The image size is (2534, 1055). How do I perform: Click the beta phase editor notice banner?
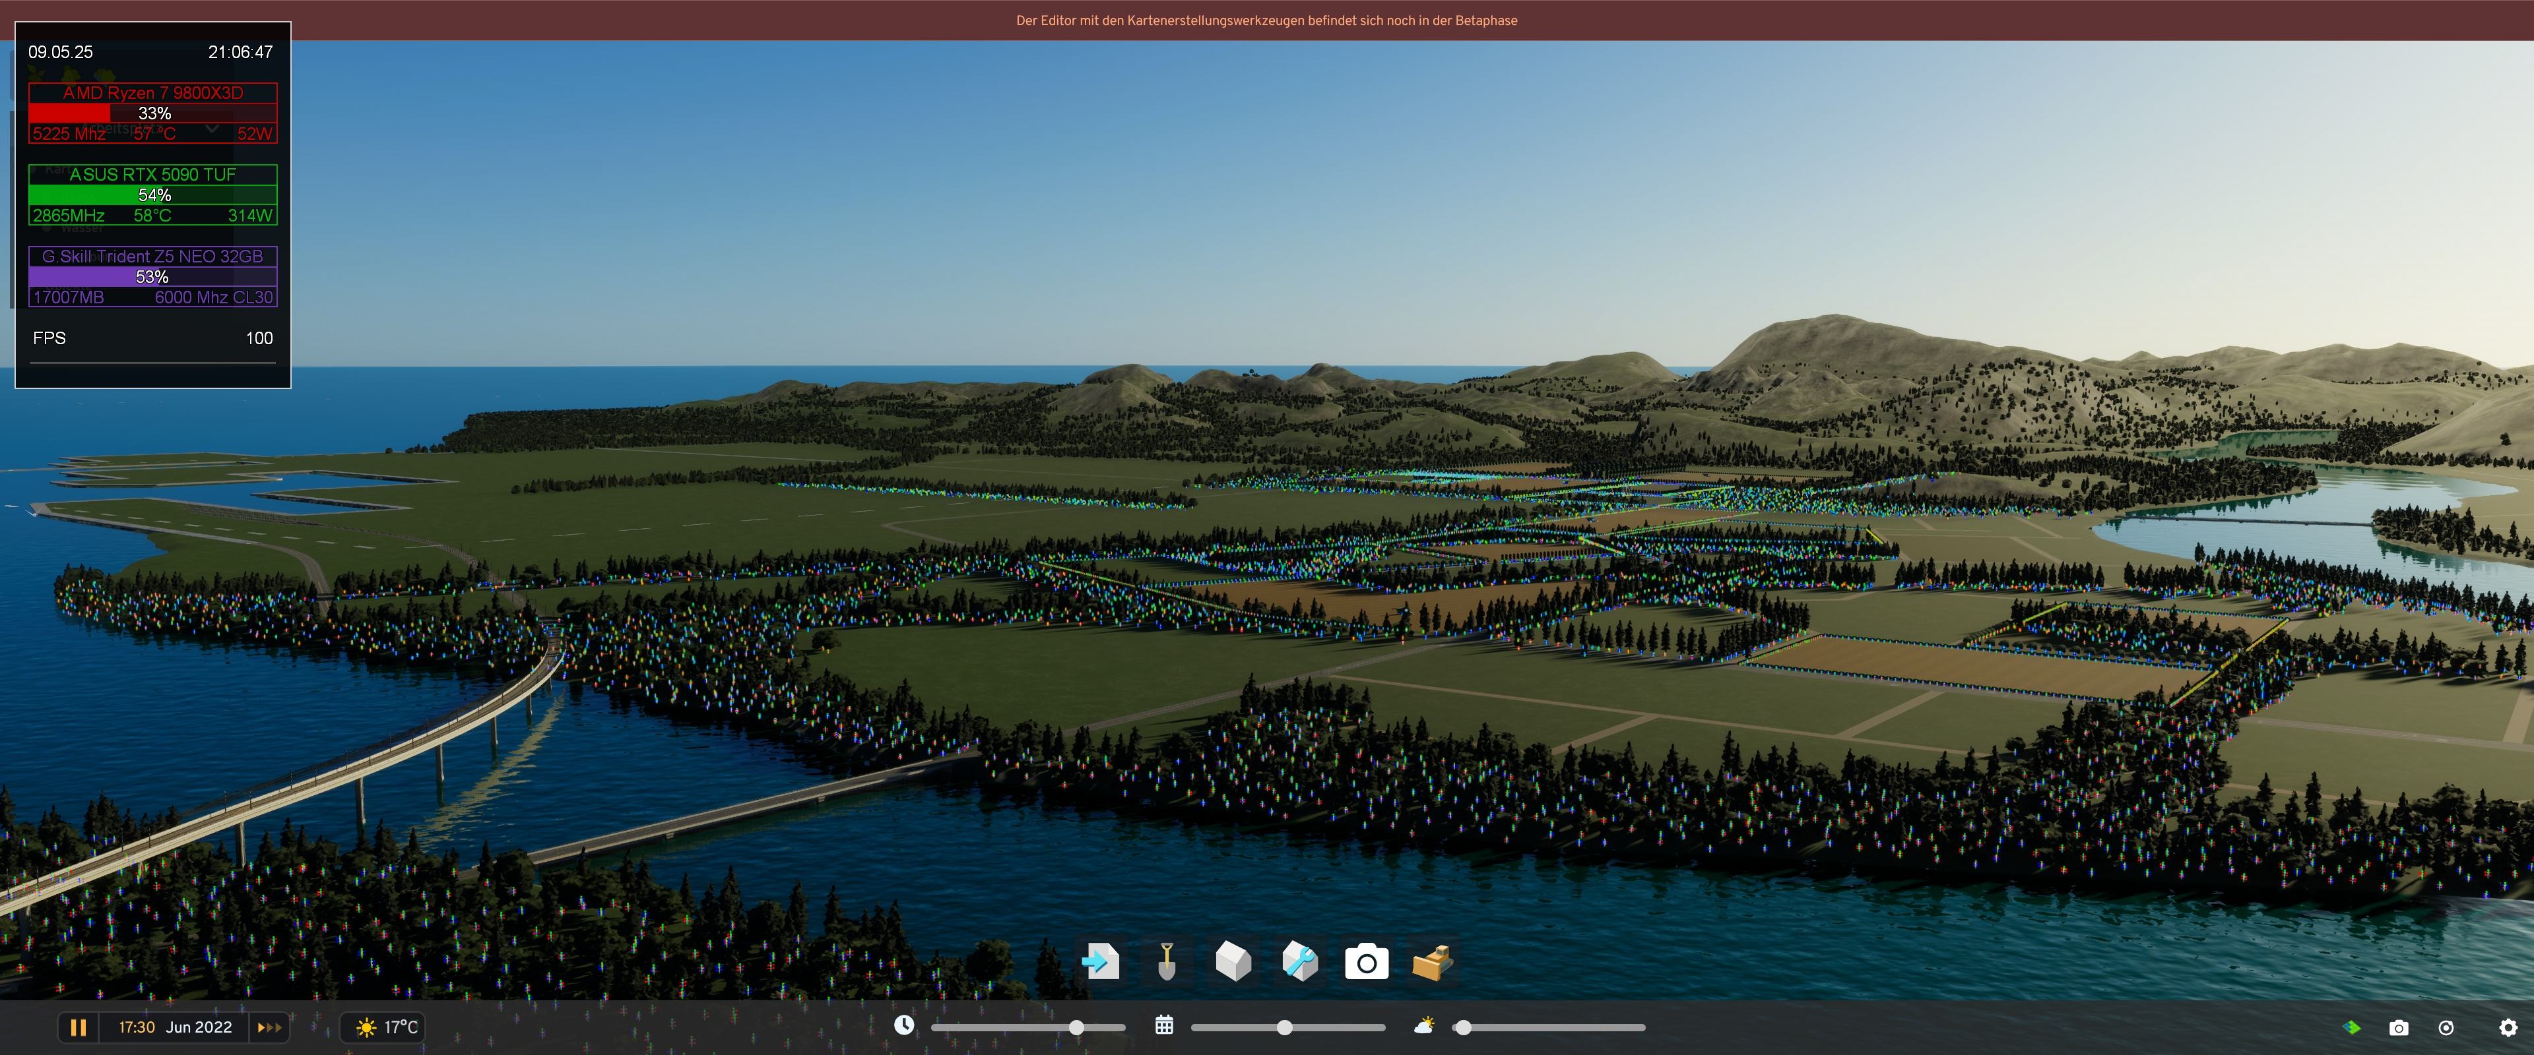(1266, 20)
